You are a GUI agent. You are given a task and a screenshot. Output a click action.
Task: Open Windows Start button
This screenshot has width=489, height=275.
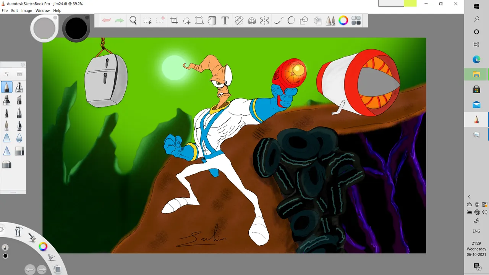point(476,6)
